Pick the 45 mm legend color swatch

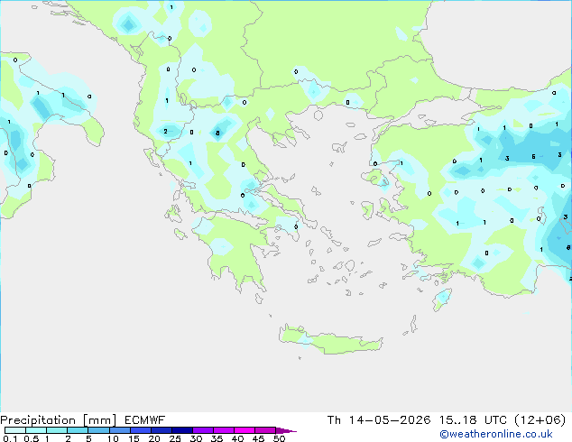pos(265,430)
